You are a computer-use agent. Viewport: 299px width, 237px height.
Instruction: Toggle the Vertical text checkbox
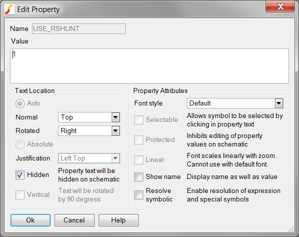pyautogui.click(x=20, y=194)
